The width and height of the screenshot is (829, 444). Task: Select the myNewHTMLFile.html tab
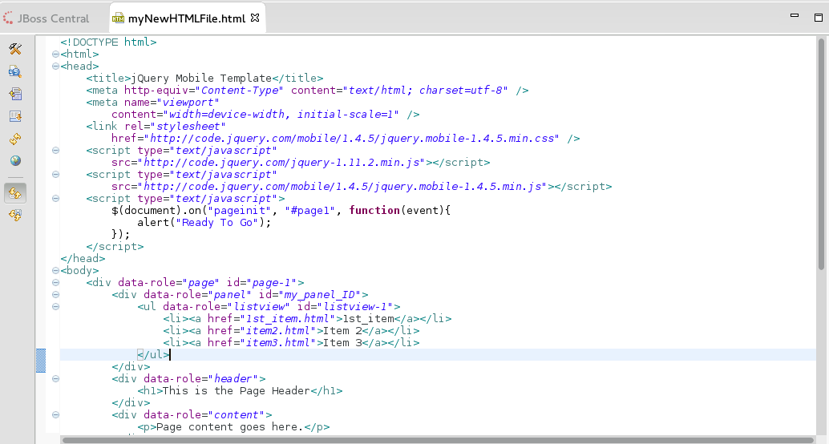coord(187,18)
